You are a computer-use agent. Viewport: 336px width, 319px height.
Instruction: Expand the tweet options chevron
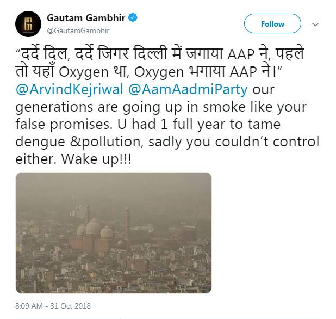pyautogui.click(x=315, y=24)
